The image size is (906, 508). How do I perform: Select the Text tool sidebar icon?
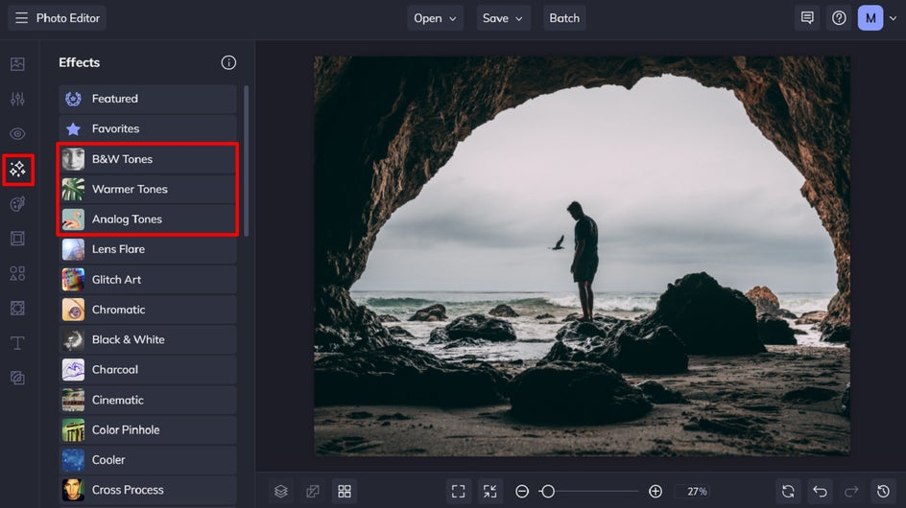[17, 343]
